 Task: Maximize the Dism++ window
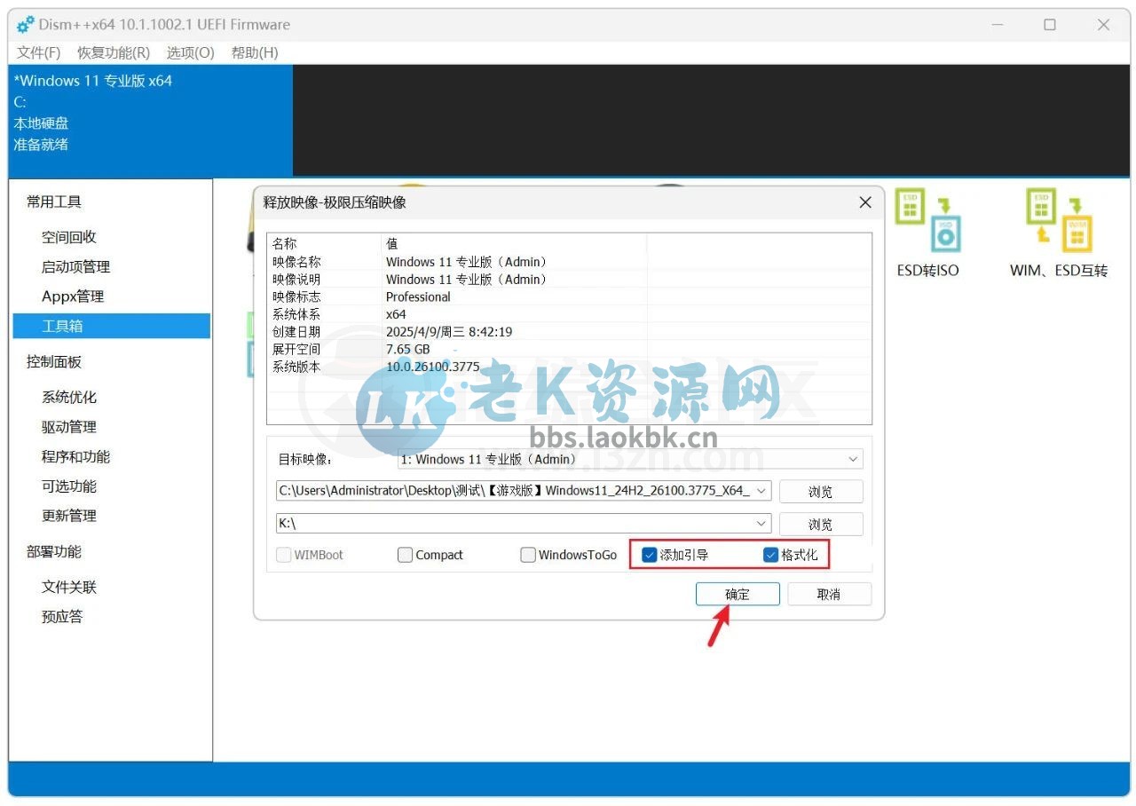tap(1050, 25)
